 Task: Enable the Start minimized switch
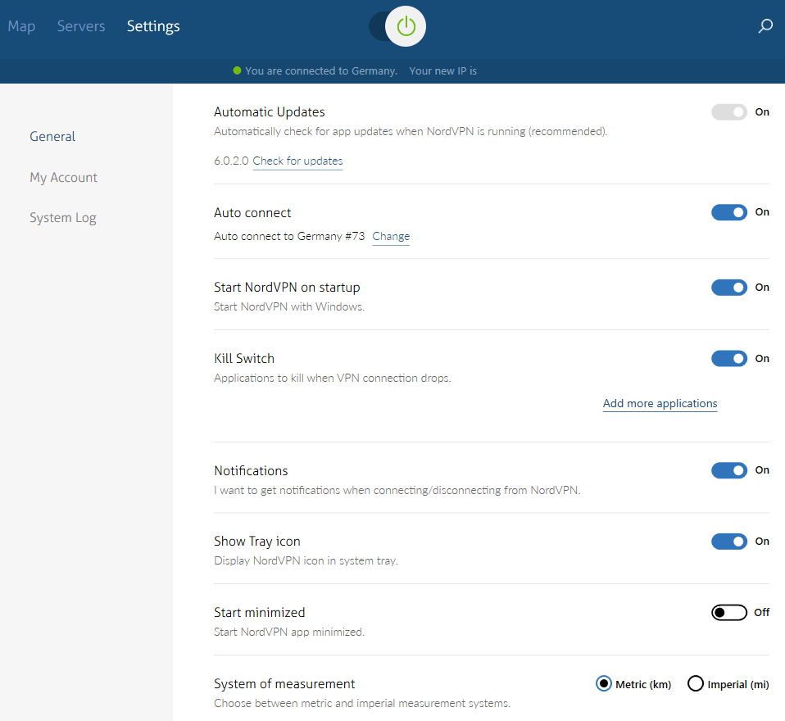coord(729,612)
